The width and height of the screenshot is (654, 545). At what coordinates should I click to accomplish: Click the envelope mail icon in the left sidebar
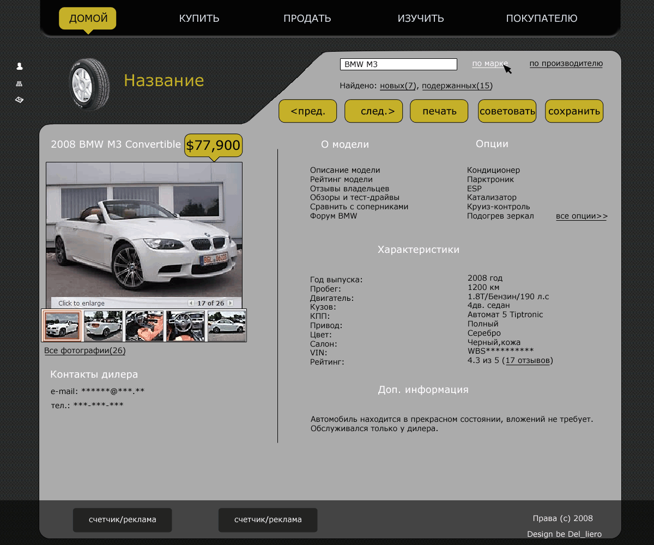[20, 100]
